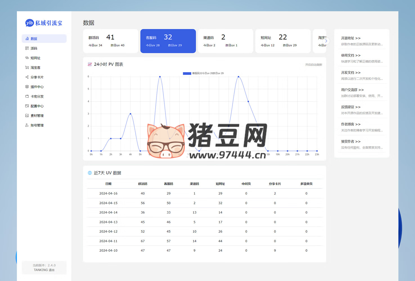Screen dimensions: 415x281
Task: Select the 客服码 32 stats card
Action: 168,41
